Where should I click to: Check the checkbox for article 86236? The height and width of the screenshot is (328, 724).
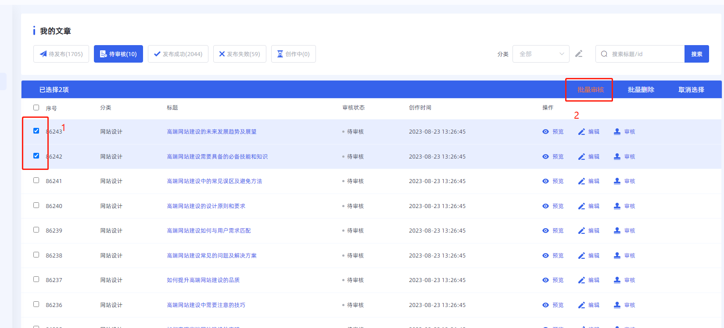pos(36,304)
